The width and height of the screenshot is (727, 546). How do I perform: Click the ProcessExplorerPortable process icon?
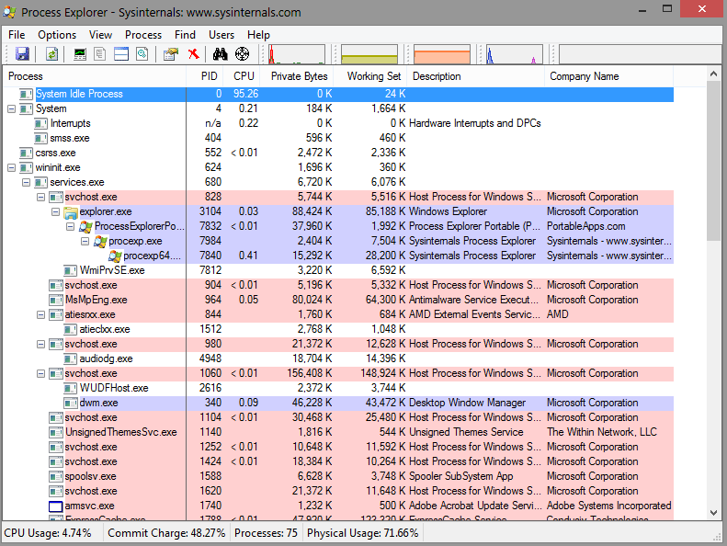(85, 227)
